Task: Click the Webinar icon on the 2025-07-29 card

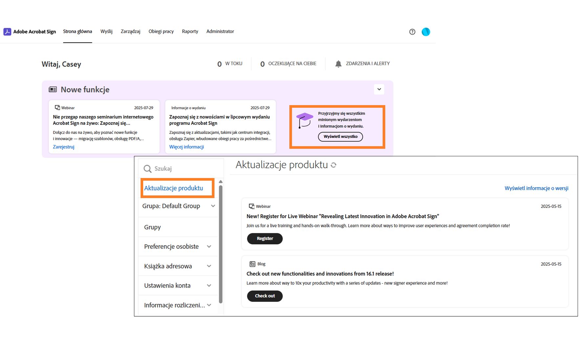Action: (57, 108)
